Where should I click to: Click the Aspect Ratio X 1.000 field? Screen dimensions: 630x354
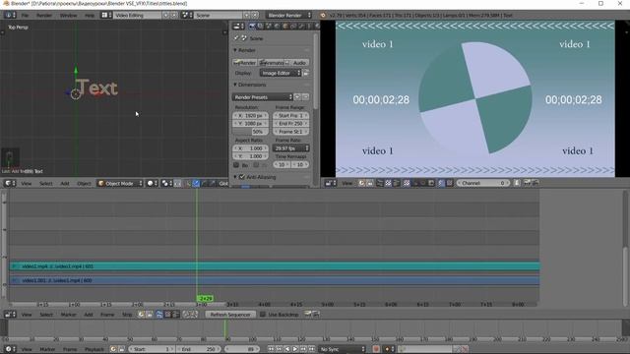[250, 148]
